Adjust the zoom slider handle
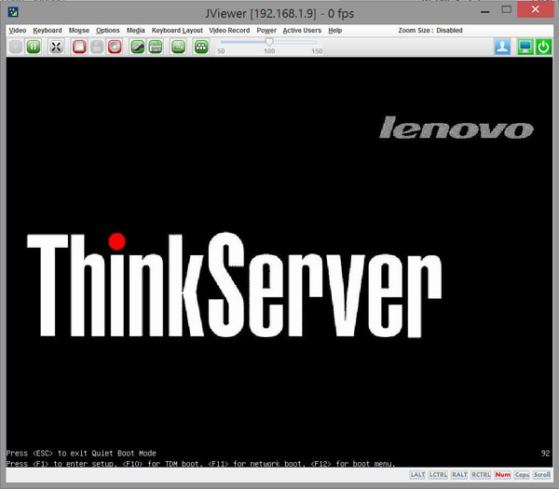559x489 pixels. pyautogui.click(x=269, y=42)
